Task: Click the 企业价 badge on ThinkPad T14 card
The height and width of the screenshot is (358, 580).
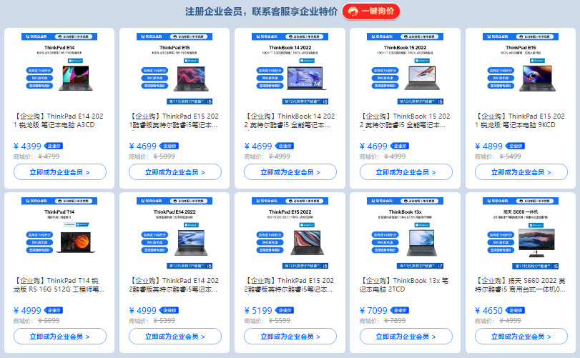Action: coord(54,310)
